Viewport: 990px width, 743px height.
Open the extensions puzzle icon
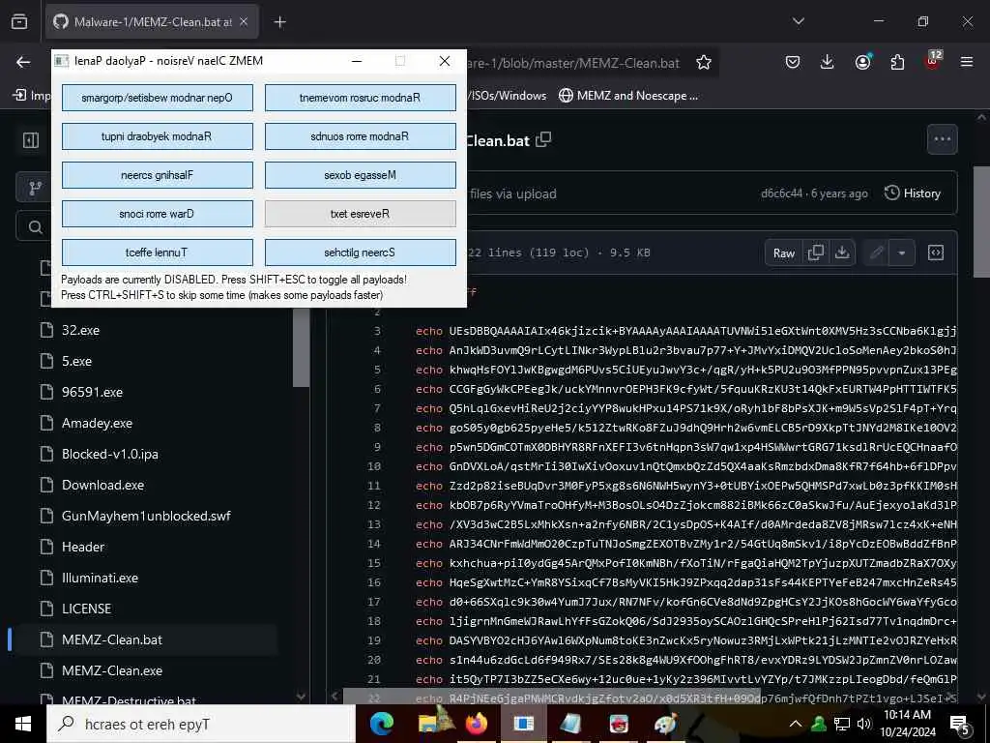[x=897, y=62]
